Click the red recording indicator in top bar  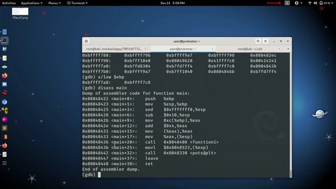pos(274,3)
